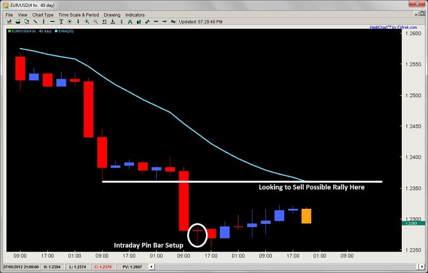Open the Drawing menu
428x273 pixels.
coord(112,15)
